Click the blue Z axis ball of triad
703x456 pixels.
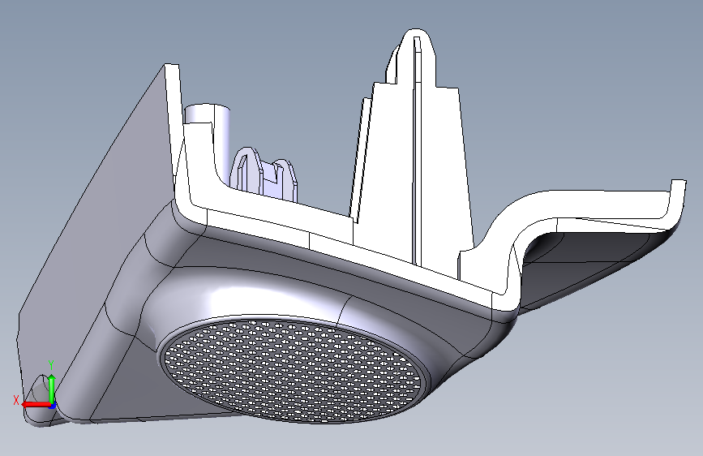pos(53,406)
